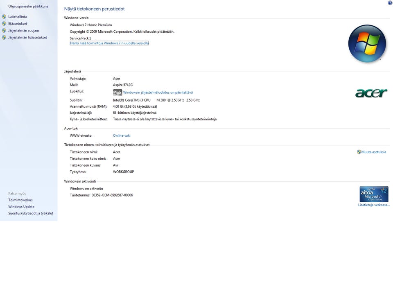Click the Windows 7 Home Premium text
Viewport: 393px width, 289px height.
pyautogui.click(x=91, y=25)
